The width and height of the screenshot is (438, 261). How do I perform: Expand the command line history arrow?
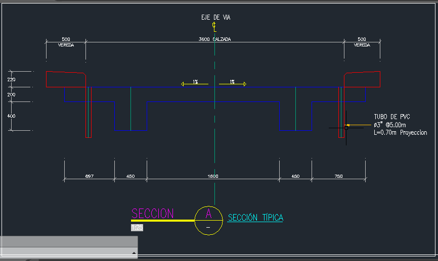click(x=134, y=253)
